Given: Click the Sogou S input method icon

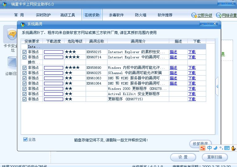Looking at the screenshot, I should click(x=202, y=148).
